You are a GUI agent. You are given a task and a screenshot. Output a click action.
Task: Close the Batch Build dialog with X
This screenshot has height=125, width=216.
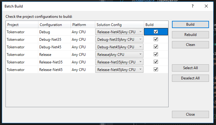206,6
